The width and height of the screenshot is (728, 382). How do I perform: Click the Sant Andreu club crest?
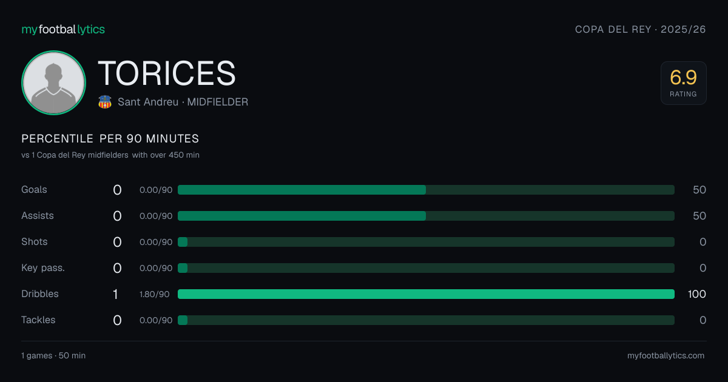click(x=105, y=102)
